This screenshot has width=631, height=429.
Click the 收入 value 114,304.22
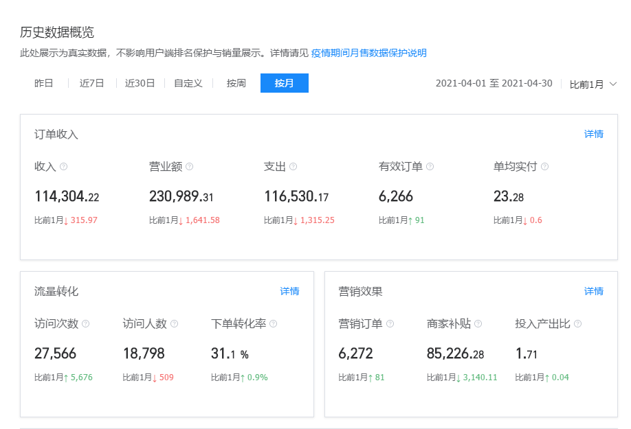point(67,196)
